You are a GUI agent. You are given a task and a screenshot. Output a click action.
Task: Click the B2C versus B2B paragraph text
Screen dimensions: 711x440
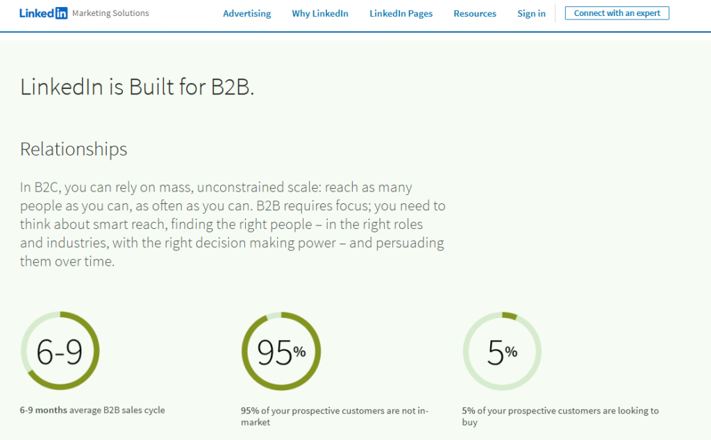pyautogui.click(x=233, y=224)
